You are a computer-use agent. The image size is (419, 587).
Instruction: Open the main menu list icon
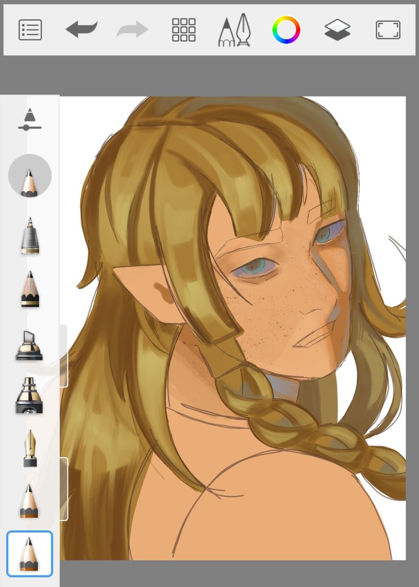tap(30, 30)
